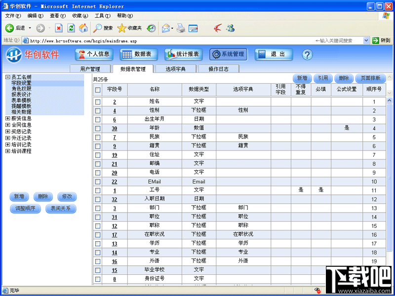
Task: Click the Home page icon
Action: [x=83, y=28]
